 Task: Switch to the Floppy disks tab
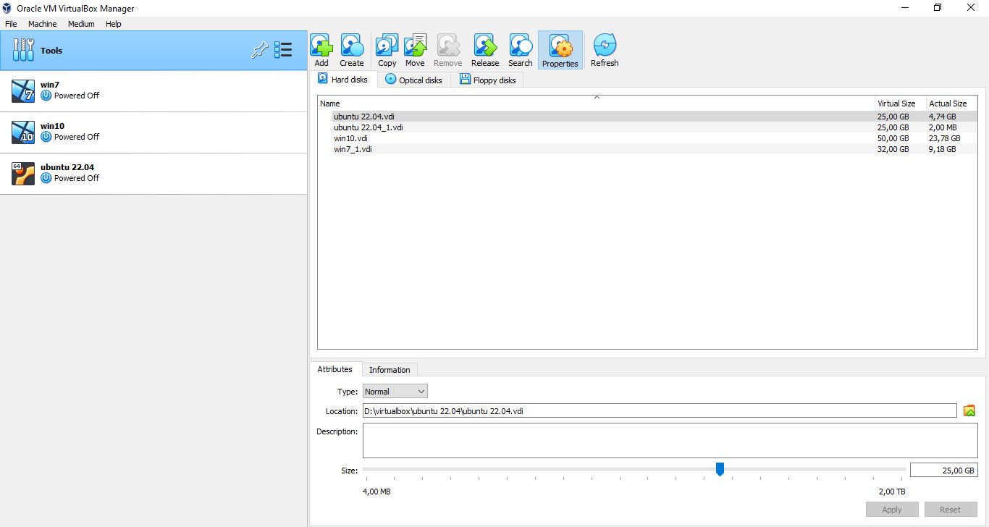pos(487,80)
